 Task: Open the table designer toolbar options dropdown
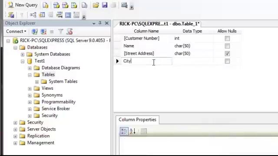[x=84, y=17]
